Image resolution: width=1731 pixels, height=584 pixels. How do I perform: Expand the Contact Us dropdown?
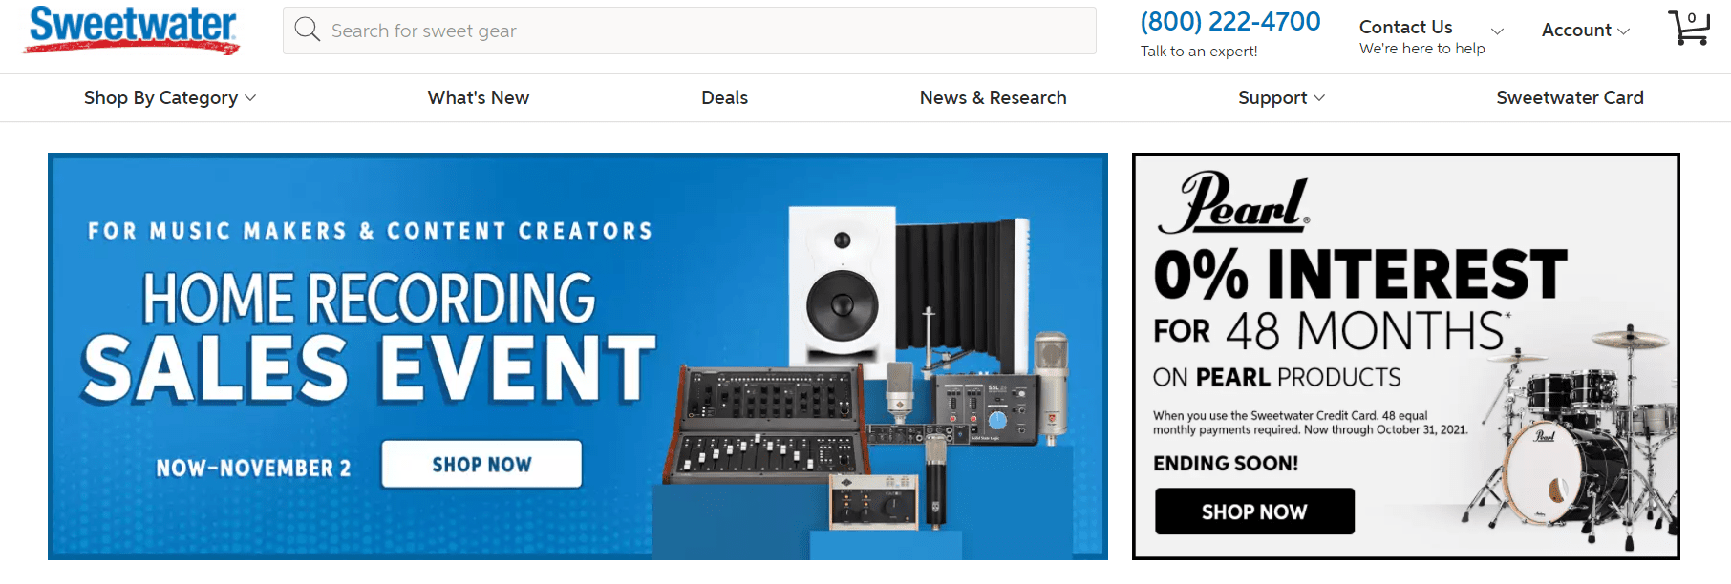(x=1431, y=36)
